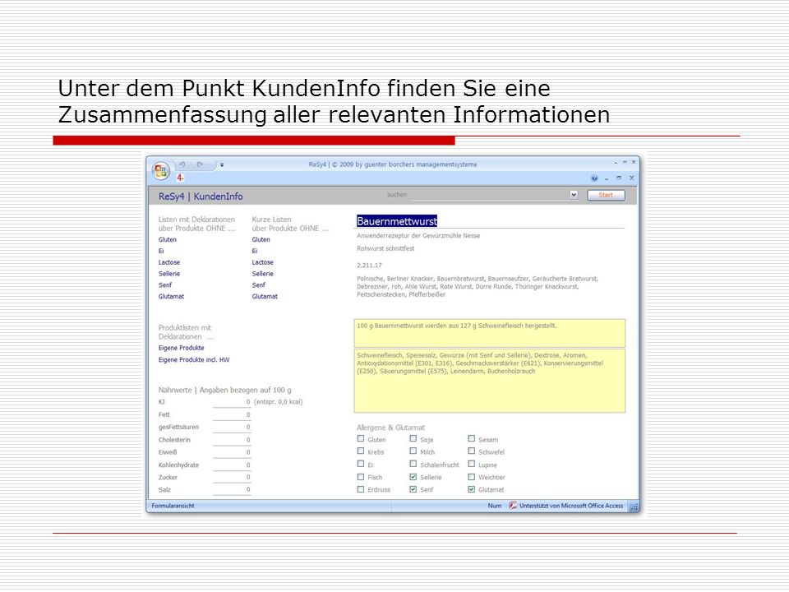Image resolution: width=789 pixels, height=592 pixels.
Task: Click the Kohlenhydrate value field
Action: [x=232, y=465]
